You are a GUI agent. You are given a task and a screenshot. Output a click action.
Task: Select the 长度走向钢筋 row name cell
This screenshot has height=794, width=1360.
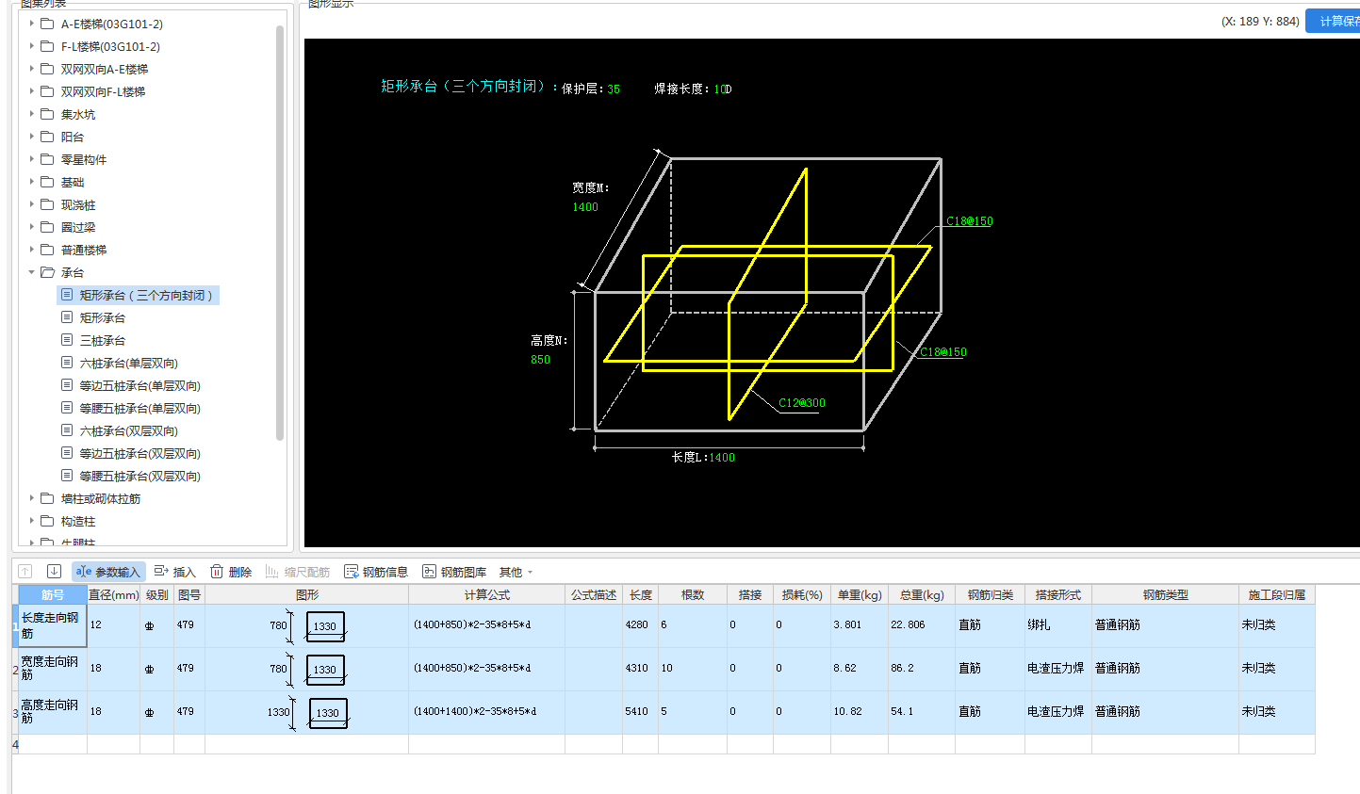53,625
